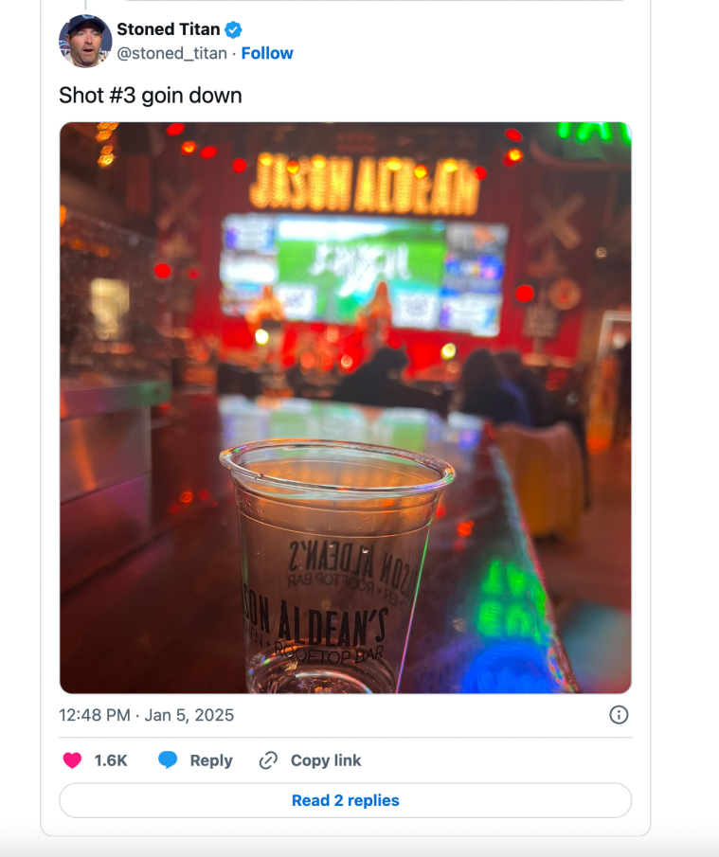This screenshot has height=857, width=719.
Task: Click the Copy link text
Action: coord(326,760)
